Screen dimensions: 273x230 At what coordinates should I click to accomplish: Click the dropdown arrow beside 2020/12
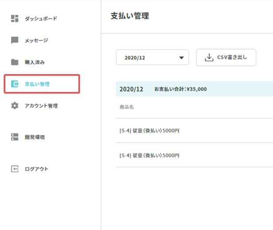(181, 58)
